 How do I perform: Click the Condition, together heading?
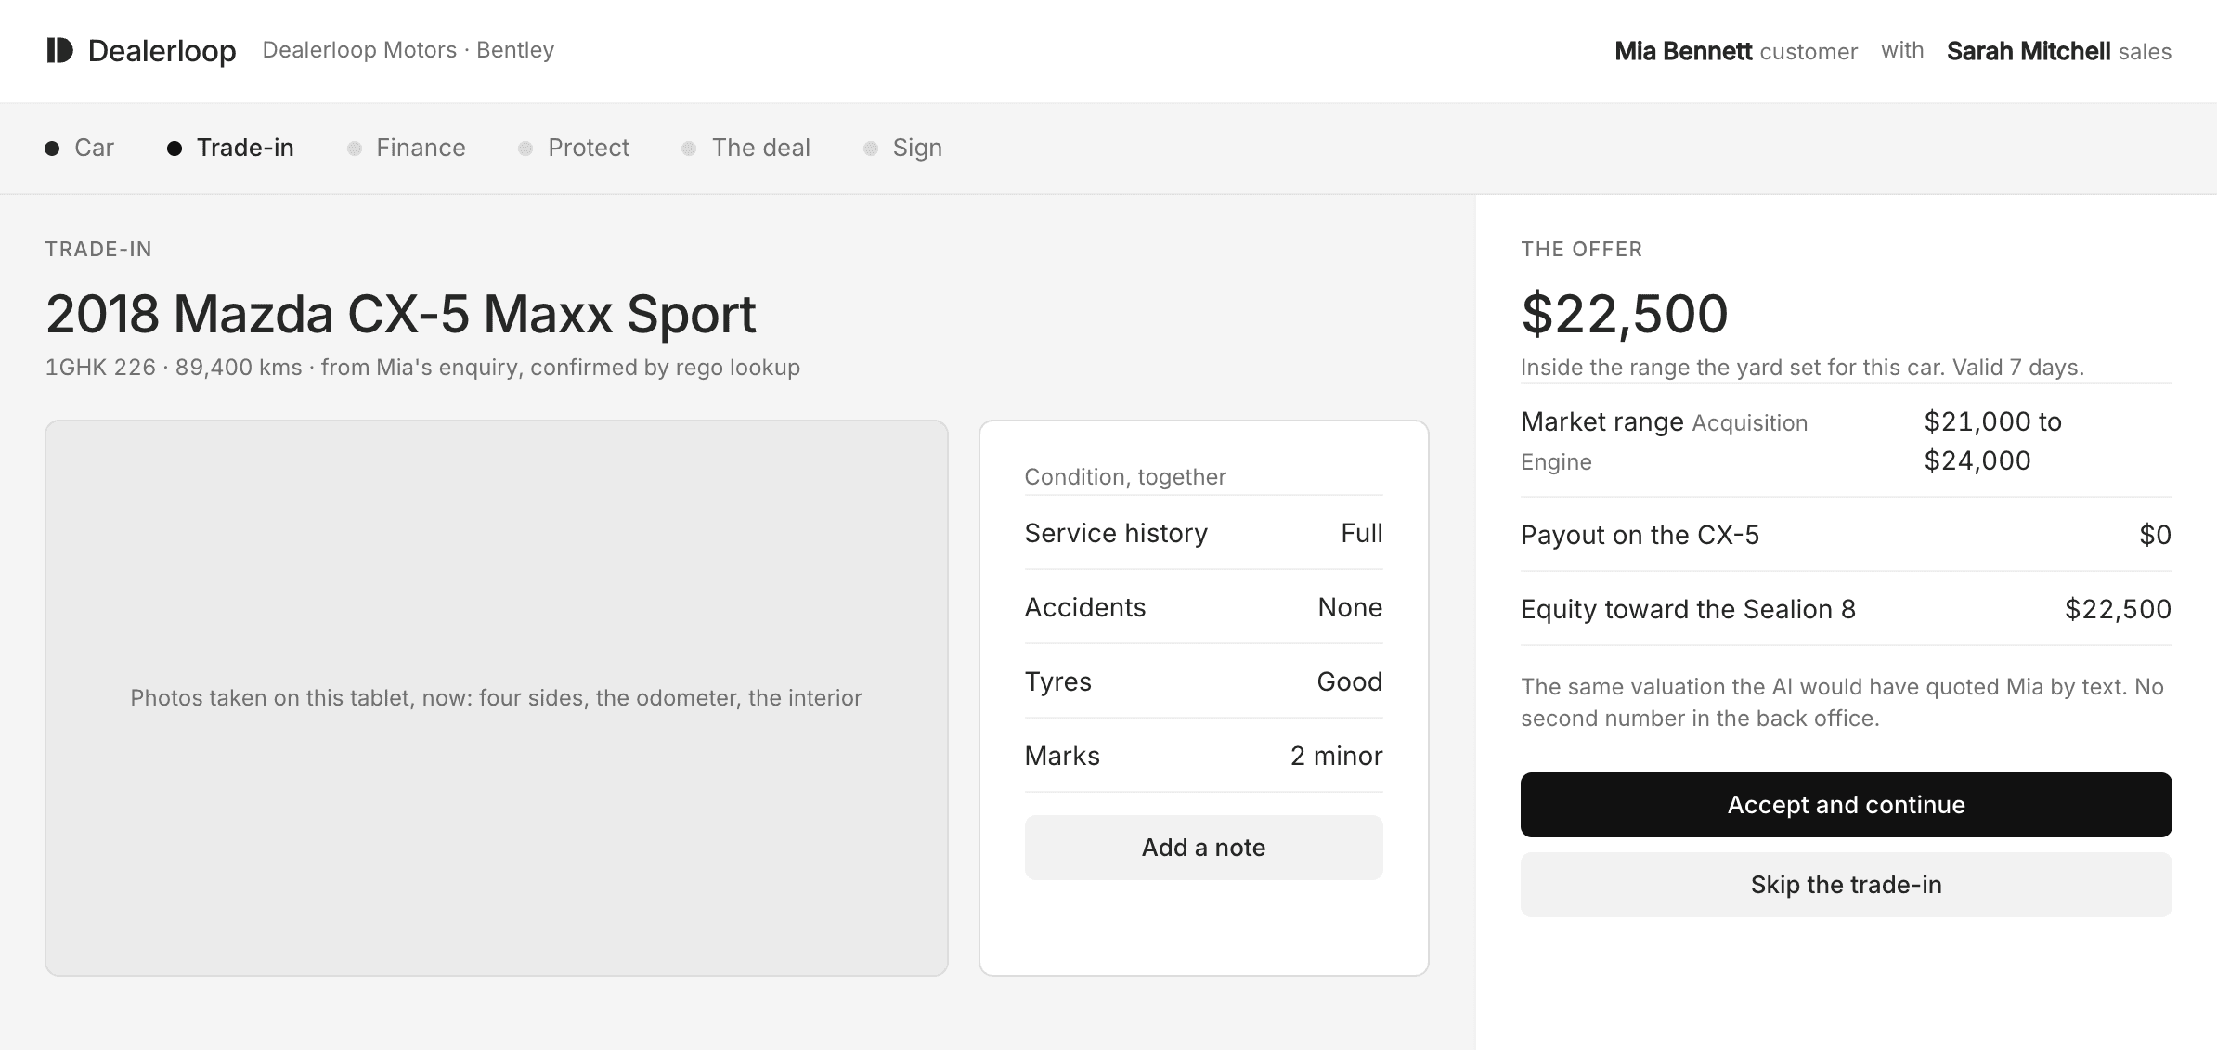click(x=1125, y=477)
